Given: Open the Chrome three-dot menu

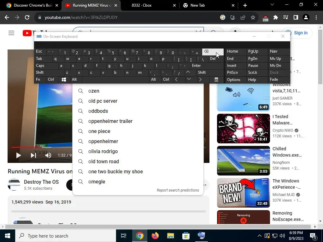Looking at the screenshot, I should tap(316, 18).
